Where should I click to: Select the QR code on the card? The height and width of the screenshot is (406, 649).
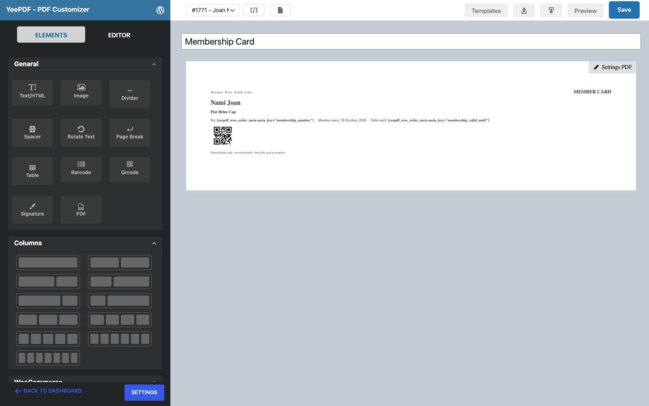coord(223,136)
